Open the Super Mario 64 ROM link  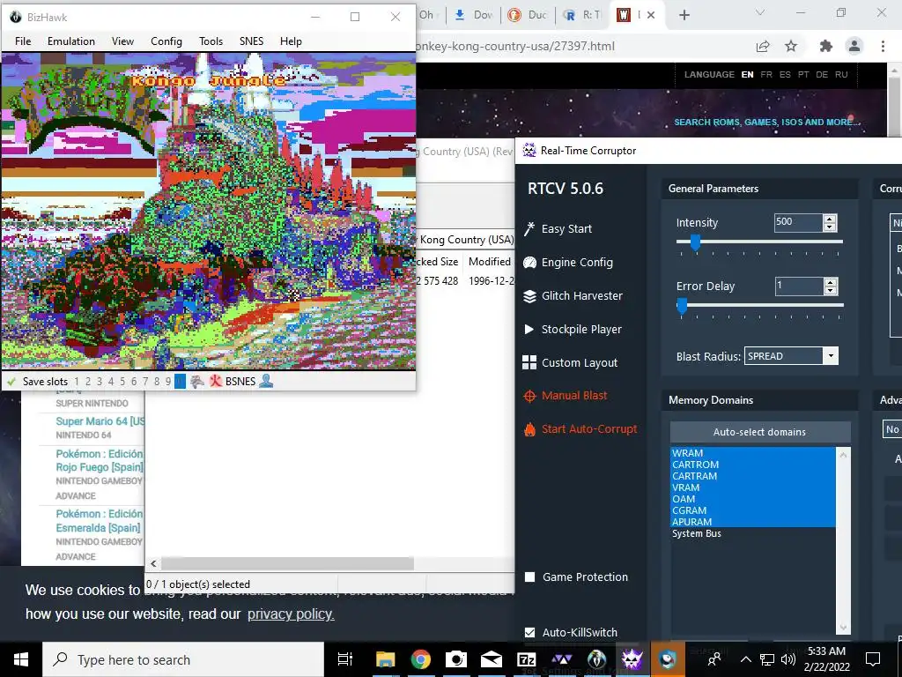tap(100, 421)
